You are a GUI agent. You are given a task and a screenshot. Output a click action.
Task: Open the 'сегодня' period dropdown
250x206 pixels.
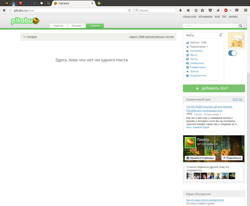point(32,37)
